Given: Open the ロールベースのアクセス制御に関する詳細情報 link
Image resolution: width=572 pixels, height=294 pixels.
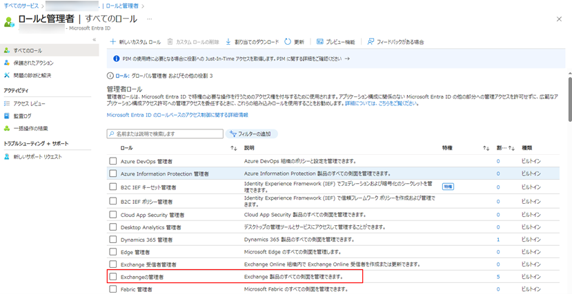Looking at the screenshot, I should [177, 115].
